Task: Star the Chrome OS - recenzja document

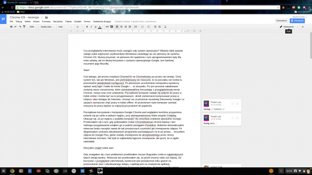Action: (42, 17)
